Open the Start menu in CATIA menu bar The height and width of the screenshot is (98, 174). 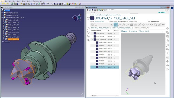(2, 1)
